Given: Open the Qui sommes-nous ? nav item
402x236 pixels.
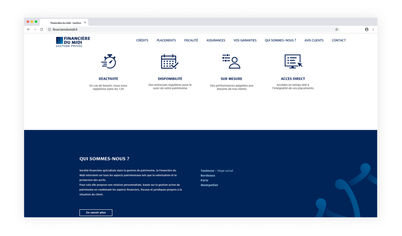Looking at the screenshot, I should tap(280, 41).
